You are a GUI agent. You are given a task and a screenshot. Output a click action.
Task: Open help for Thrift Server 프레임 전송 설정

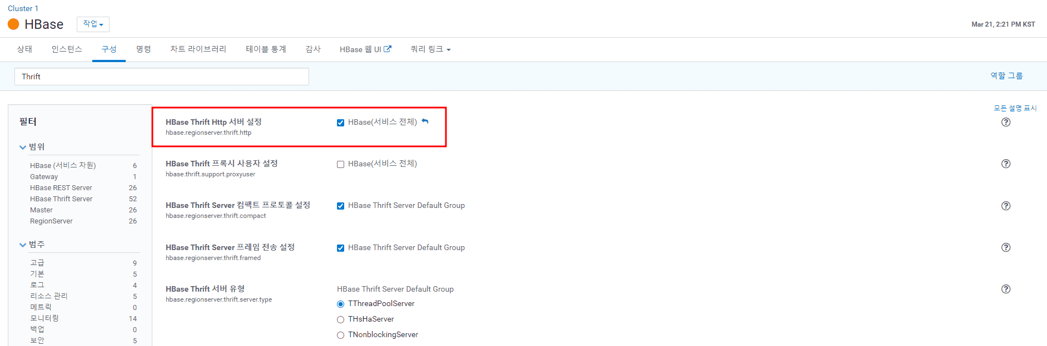[x=1006, y=247]
